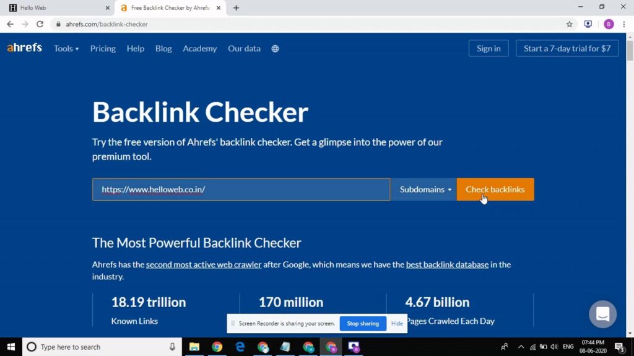Open the notification center icon

[x=620, y=347]
